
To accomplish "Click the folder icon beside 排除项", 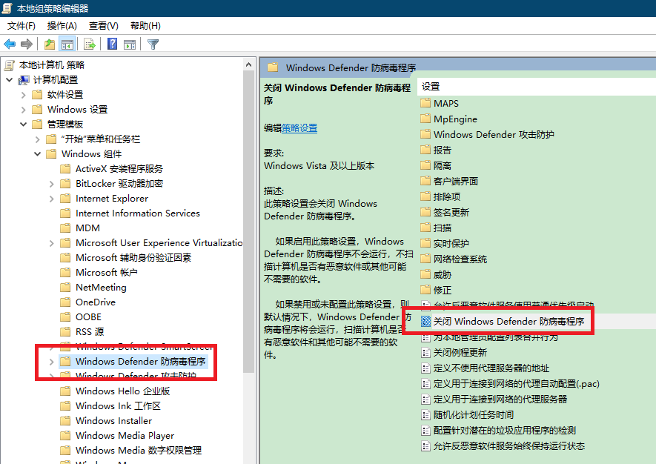I will coord(425,196).
